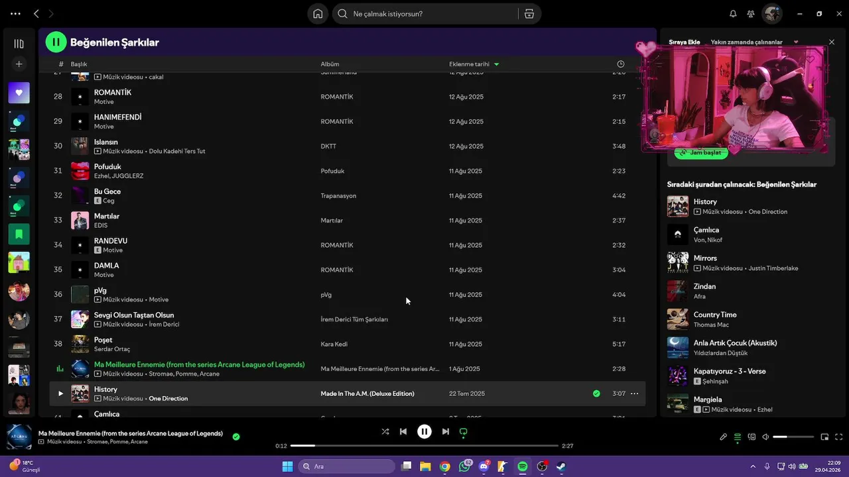
Task: Open the profile avatar menu
Action: tap(772, 13)
